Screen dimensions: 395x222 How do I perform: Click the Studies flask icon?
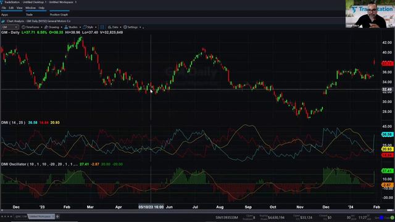point(66,27)
